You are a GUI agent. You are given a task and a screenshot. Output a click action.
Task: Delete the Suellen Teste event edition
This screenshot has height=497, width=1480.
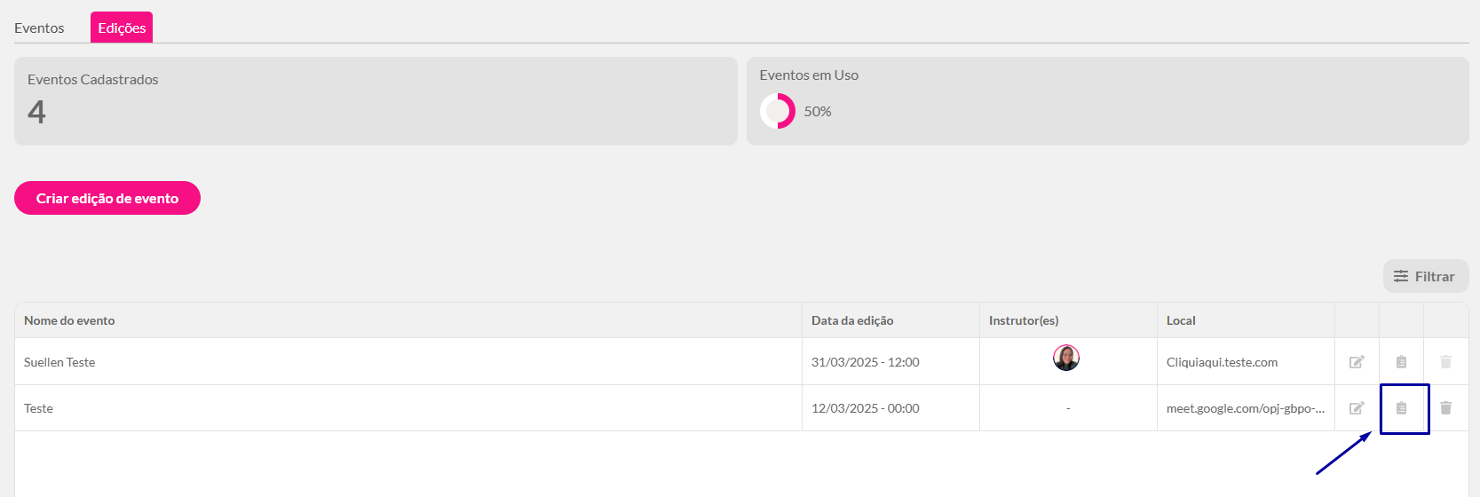coord(1445,362)
